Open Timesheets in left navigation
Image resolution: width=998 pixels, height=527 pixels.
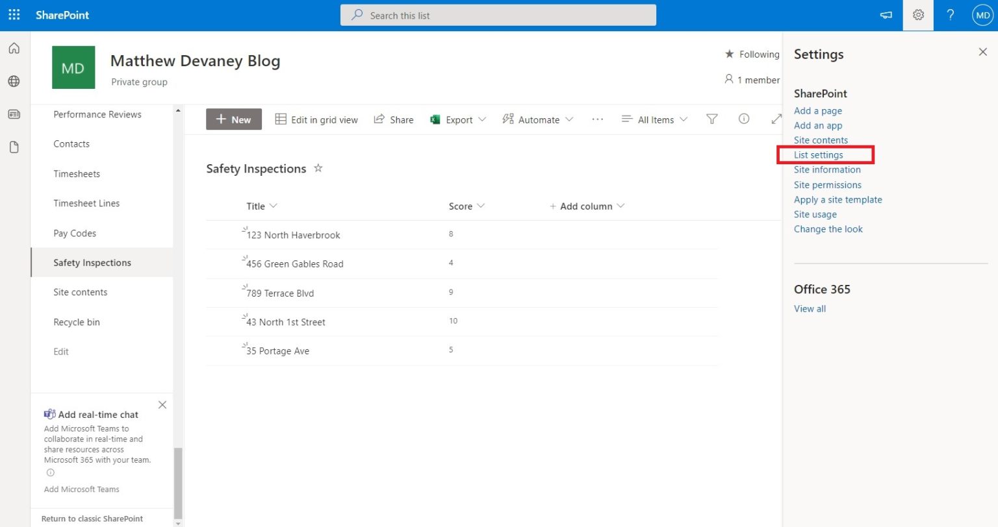click(77, 174)
